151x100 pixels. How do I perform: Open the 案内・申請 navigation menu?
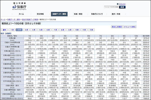116,14
